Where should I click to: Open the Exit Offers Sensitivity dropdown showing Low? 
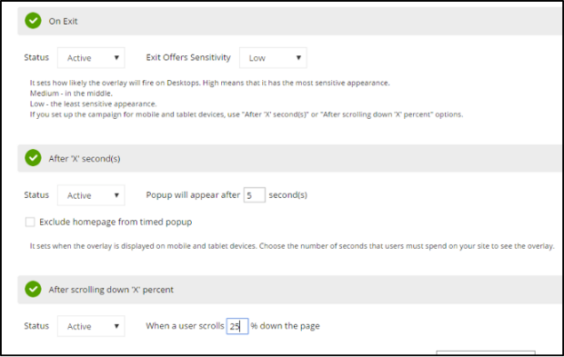(273, 58)
